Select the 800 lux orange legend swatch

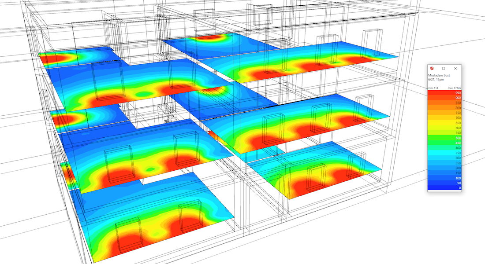[x=444, y=108]
